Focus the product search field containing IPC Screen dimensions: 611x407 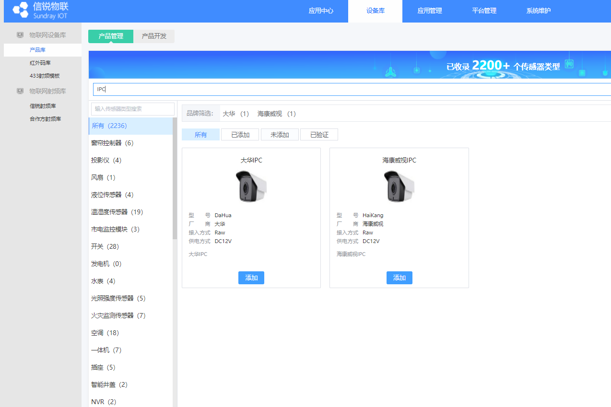pyautogui.click(x=352, y=89)
